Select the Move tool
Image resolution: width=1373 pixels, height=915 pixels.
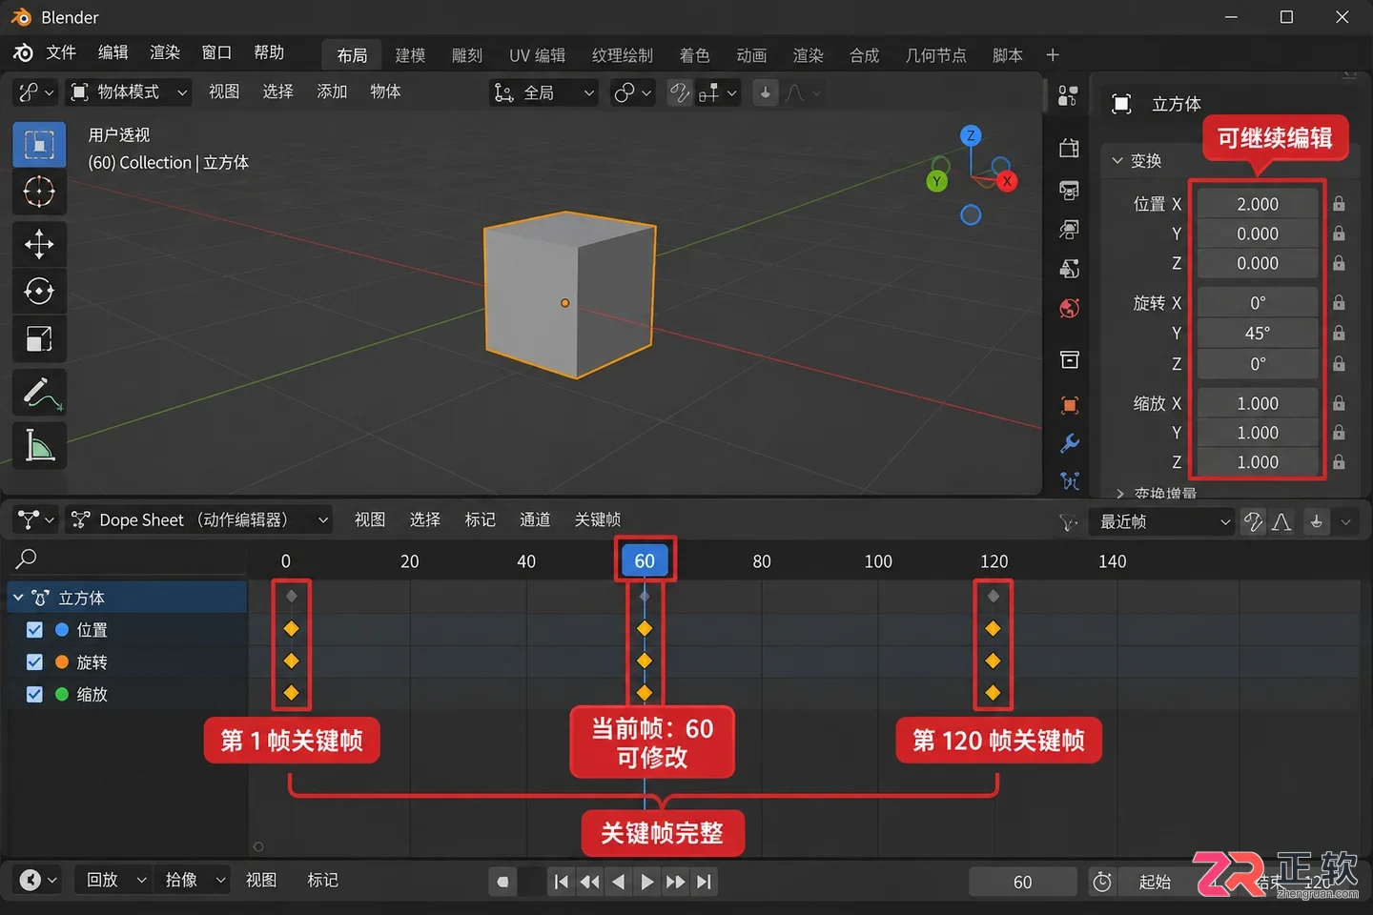coord(39,244)
